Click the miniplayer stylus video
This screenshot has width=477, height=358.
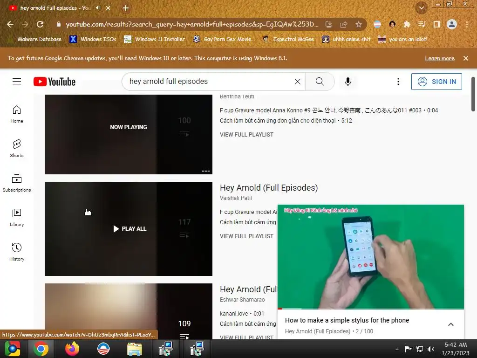click(371, 257)
